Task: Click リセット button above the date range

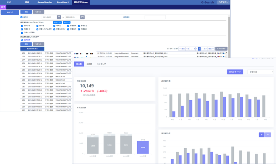Action: 38,12
